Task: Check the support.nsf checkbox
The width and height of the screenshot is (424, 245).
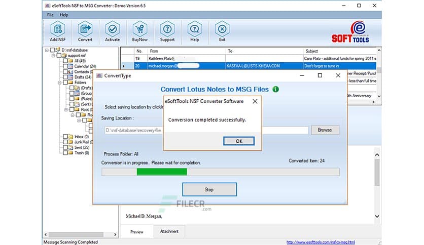Action: pyautogui.click(x=59, y=55)
